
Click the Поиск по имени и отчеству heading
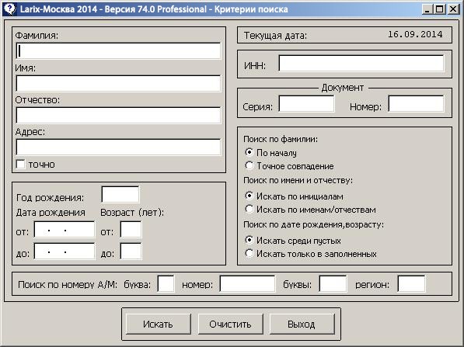[x=298, y=180]
